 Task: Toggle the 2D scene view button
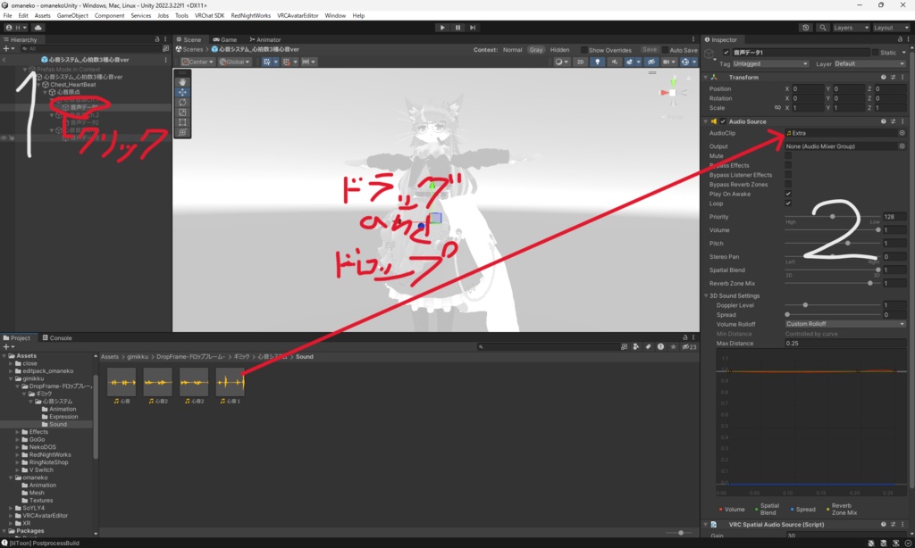click(x=580, y=62)
